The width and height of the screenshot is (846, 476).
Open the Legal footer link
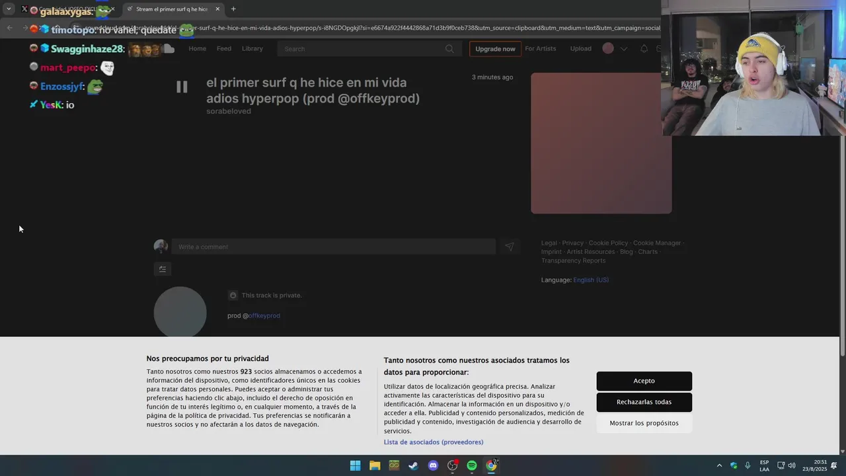click(549, 243)
